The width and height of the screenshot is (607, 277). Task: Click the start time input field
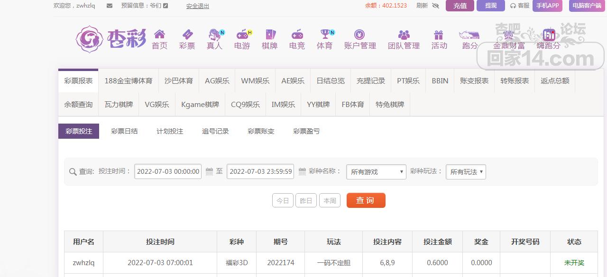tap(168, 171)
